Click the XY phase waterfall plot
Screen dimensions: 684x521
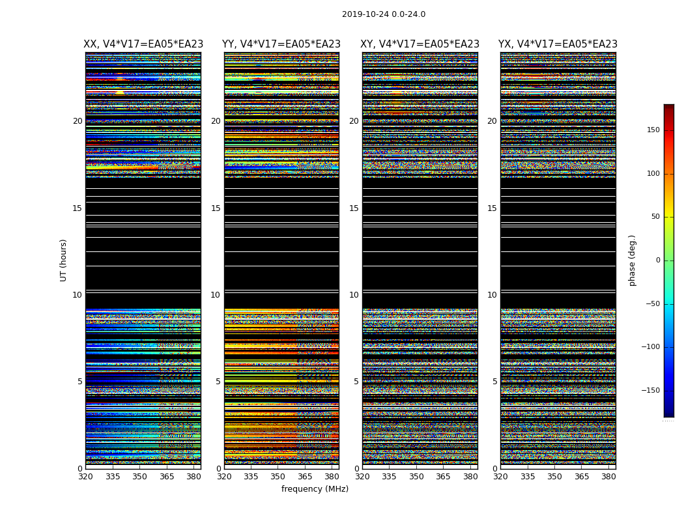click(420, 260)
